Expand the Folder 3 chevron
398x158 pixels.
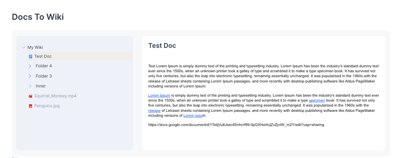30,76
